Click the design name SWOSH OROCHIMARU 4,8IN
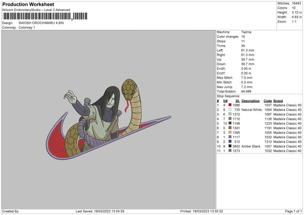The height and width of the screenshot is (215, 304). pyautogui.click(x=41, y=23)
